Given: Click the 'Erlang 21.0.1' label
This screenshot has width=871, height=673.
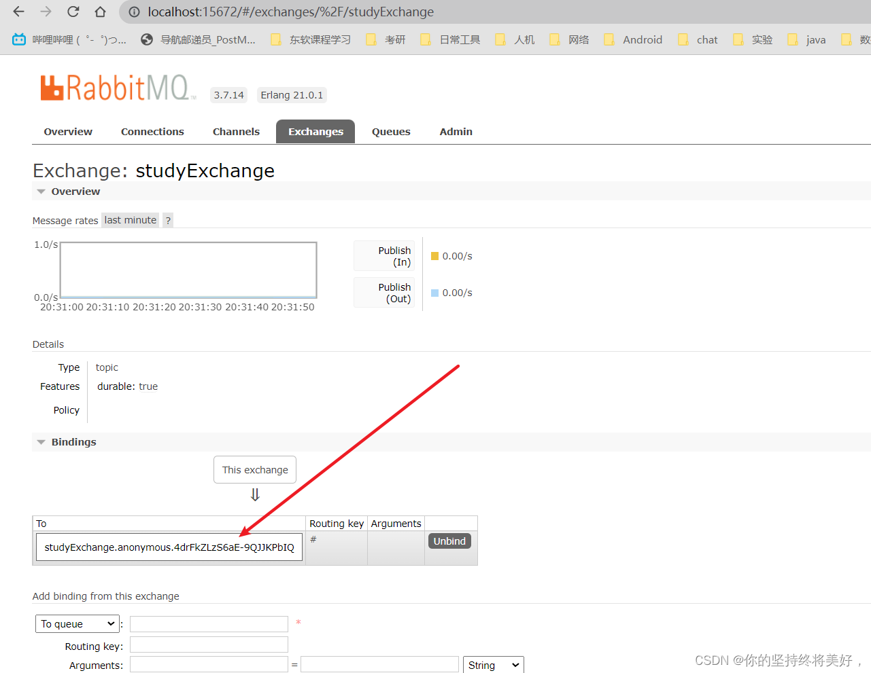Looking at the screenshot, I should coord(292,95).
